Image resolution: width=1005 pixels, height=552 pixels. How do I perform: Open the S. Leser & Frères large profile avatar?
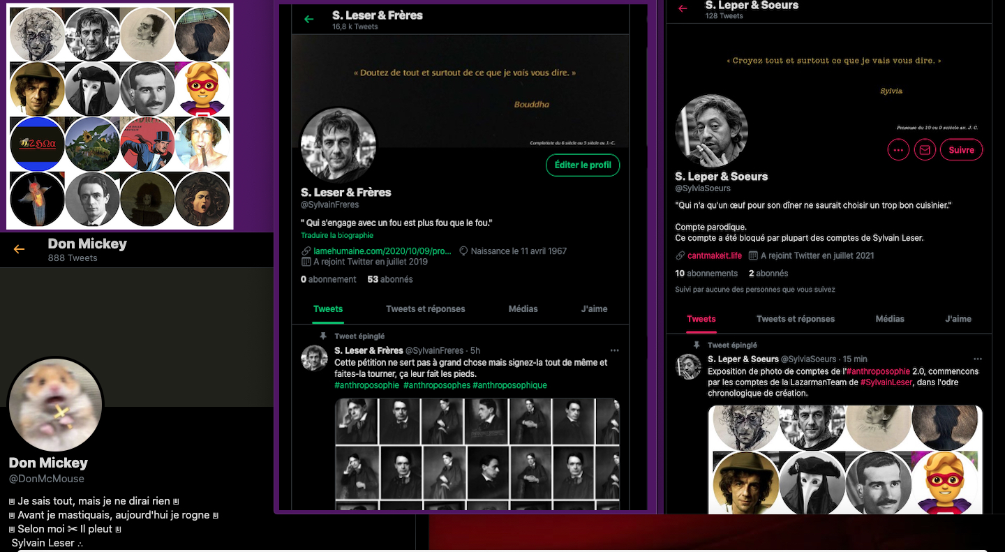pyautogui.click(x=338, y=146)
